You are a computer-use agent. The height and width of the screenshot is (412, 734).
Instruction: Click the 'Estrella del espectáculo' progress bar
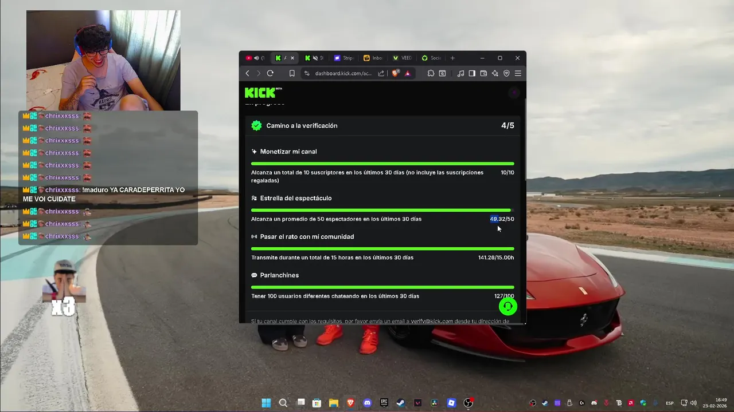point(382,210)
